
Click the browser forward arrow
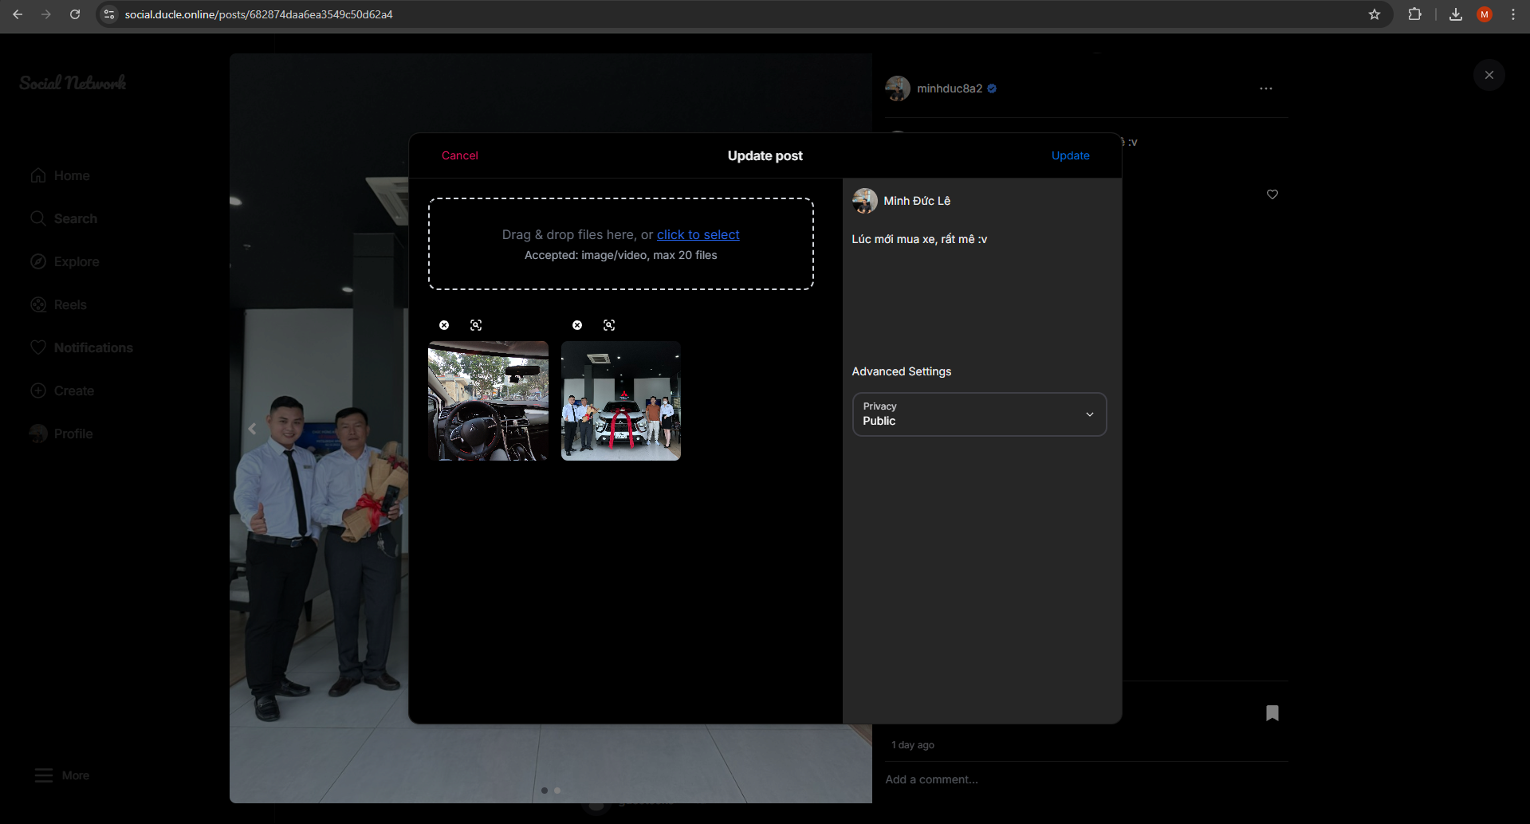pos(46,14)
